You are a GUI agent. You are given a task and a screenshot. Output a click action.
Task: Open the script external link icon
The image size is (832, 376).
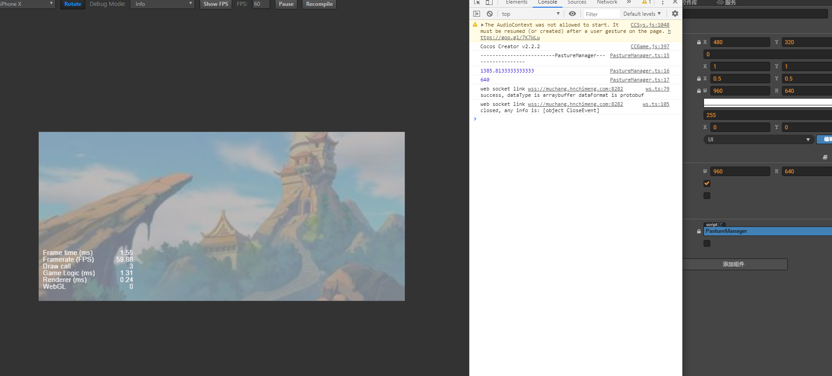click(721, 225)
